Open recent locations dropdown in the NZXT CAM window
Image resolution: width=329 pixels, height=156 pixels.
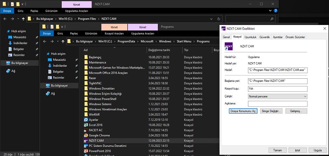[18, 19]
